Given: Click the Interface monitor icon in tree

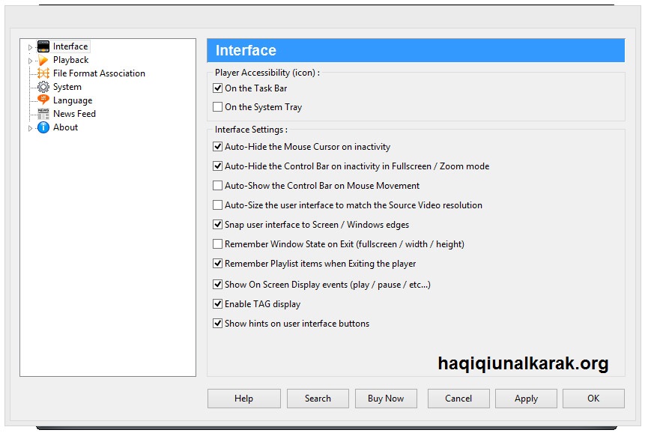Looking at the screenshot, I should tap(43, 46).
